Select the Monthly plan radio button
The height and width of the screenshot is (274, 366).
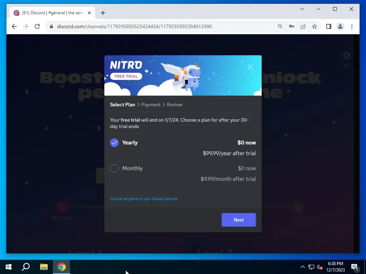[x=114, y=168]
